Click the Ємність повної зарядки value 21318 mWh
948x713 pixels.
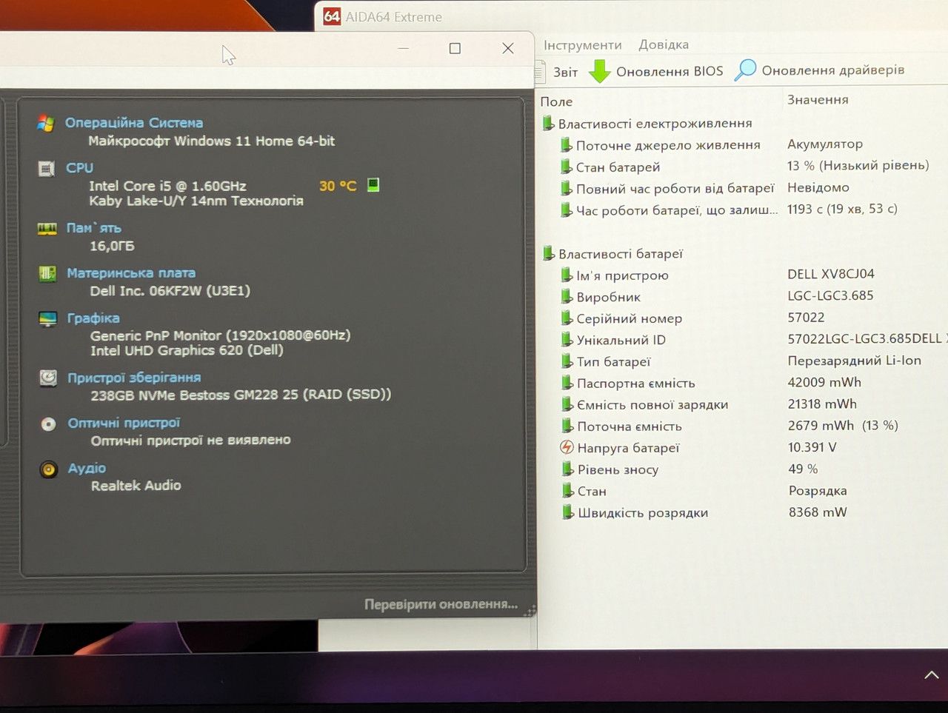(822, 404)
